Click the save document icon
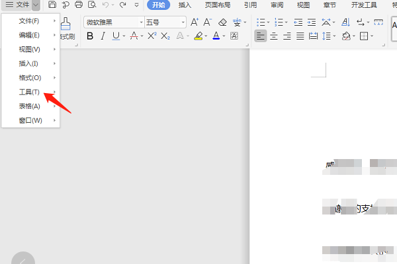 tap(52, 5)
